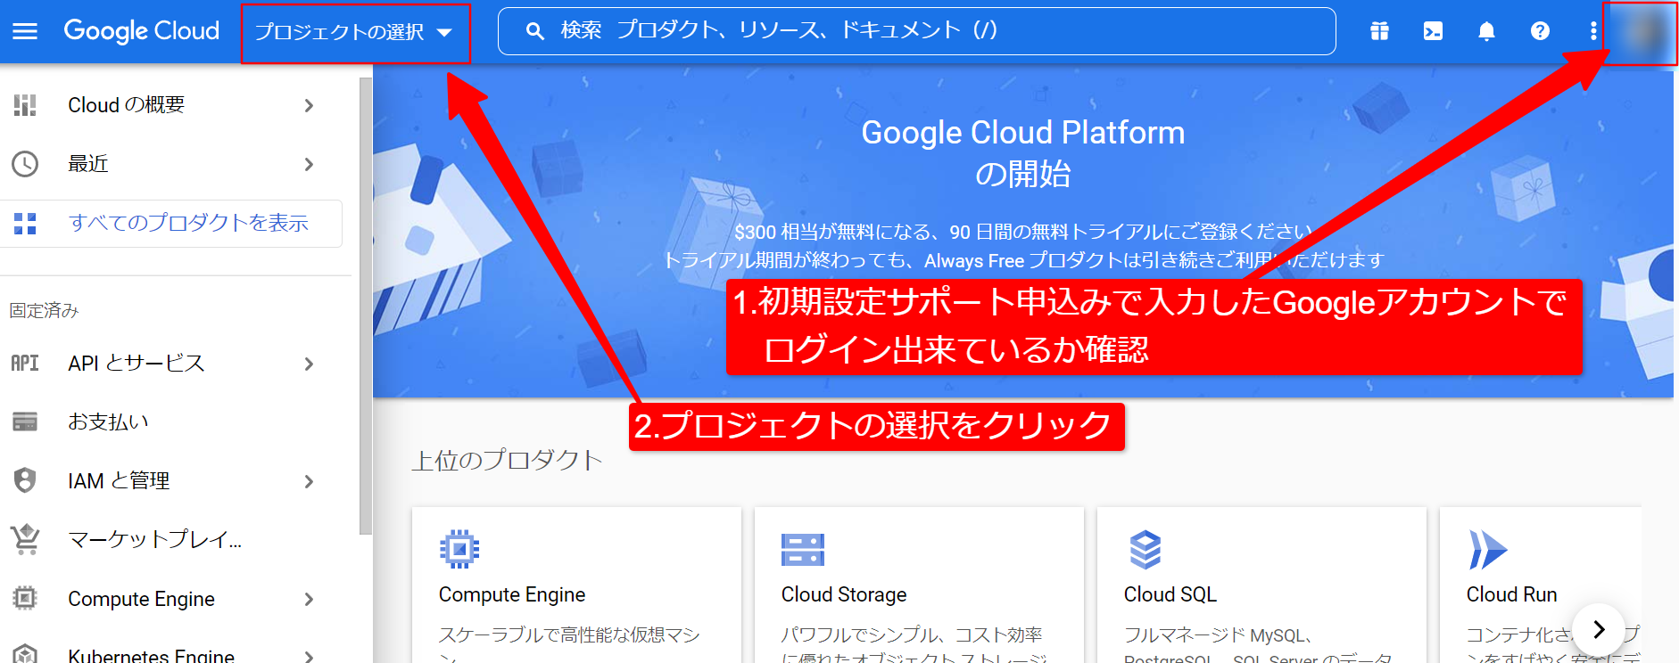Open the Cloud Storage product card

[x=919, y=585]
